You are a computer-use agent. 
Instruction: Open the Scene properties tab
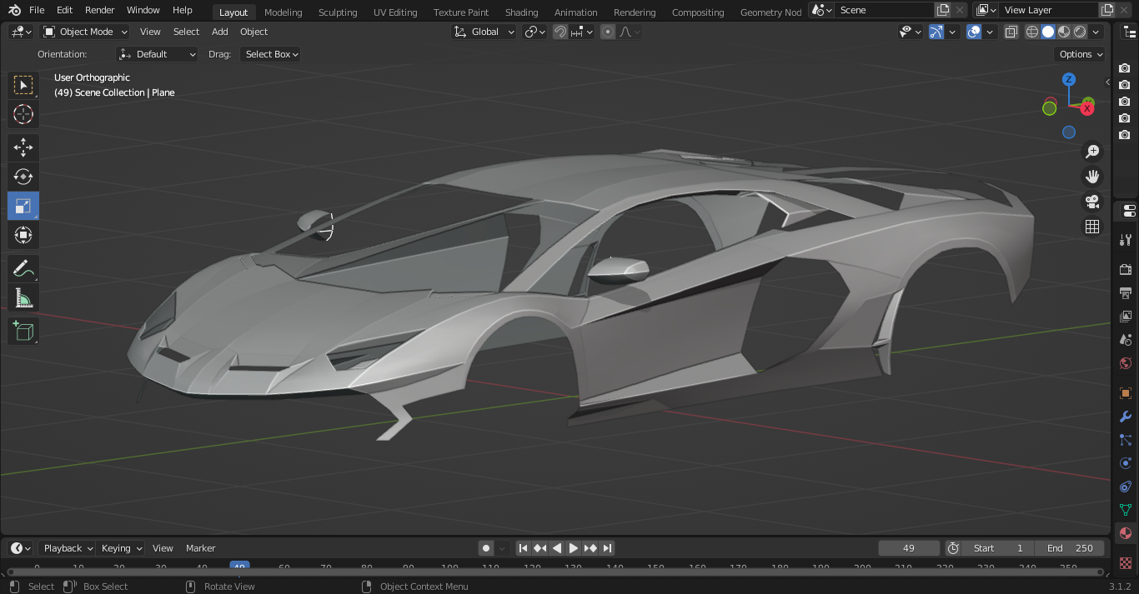click(1126, 340)
